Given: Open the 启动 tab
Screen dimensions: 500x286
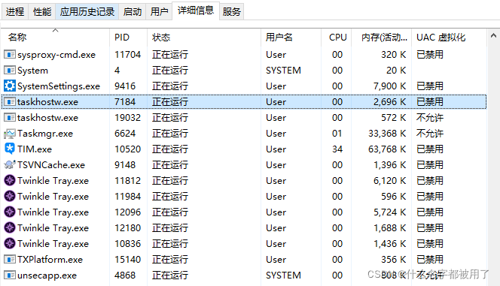Looking at the screenshot, I should [x=133, y=12].
